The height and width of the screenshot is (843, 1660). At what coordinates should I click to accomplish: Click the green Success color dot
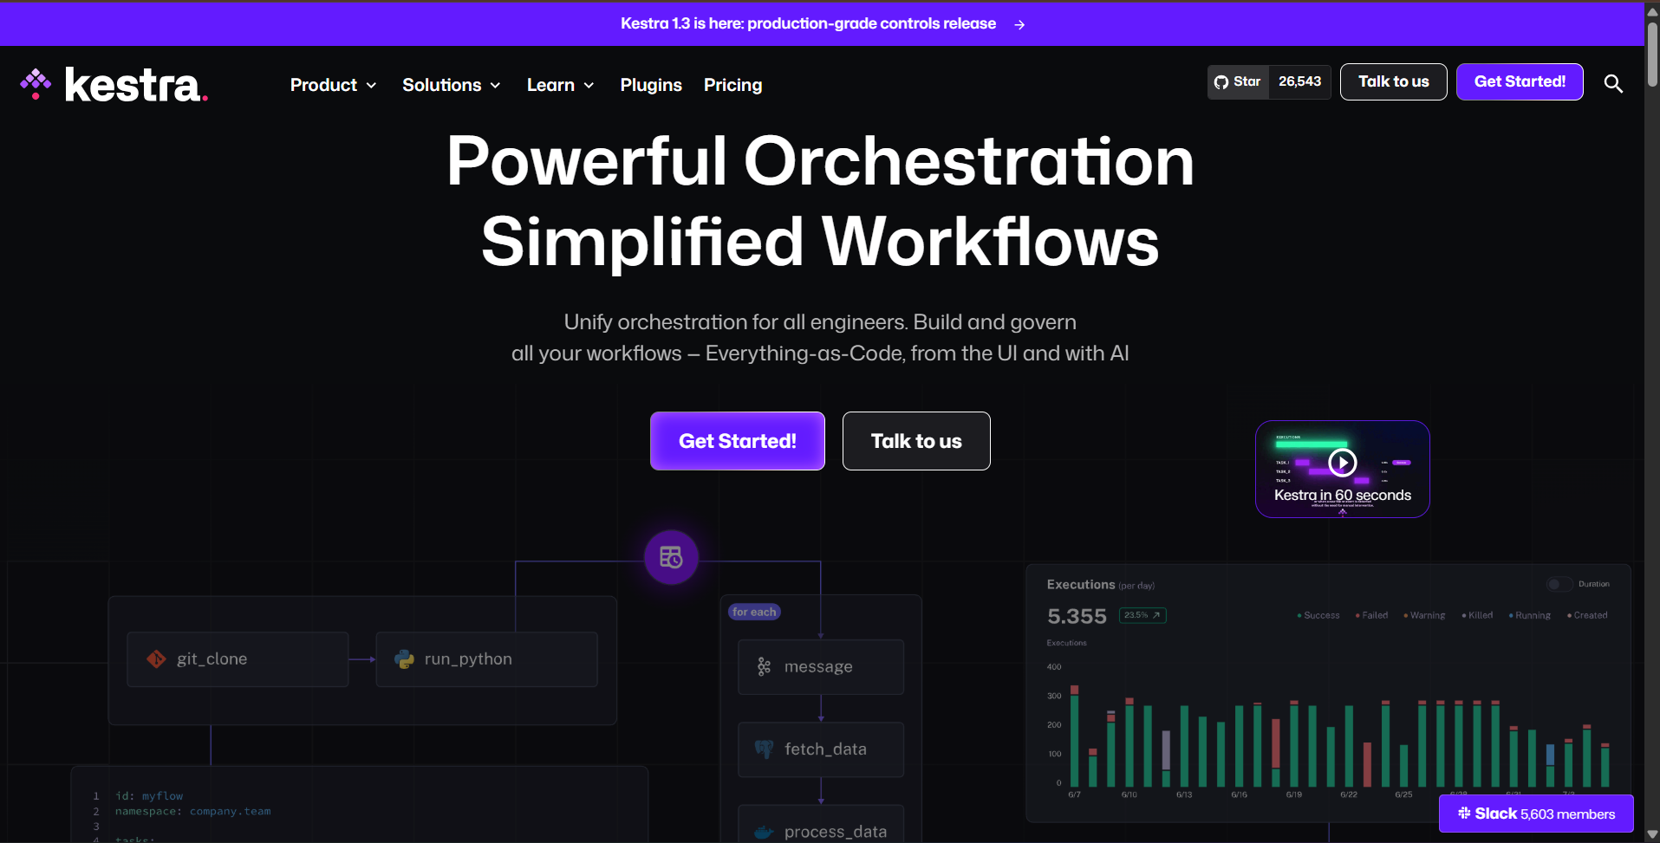[1301, 615]
